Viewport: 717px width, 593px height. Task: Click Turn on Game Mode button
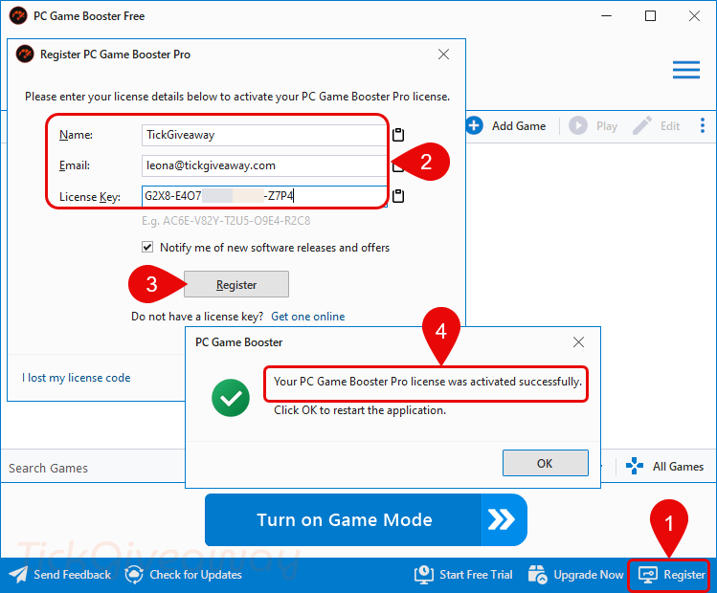pyautogui.click(x=366, y=520)
